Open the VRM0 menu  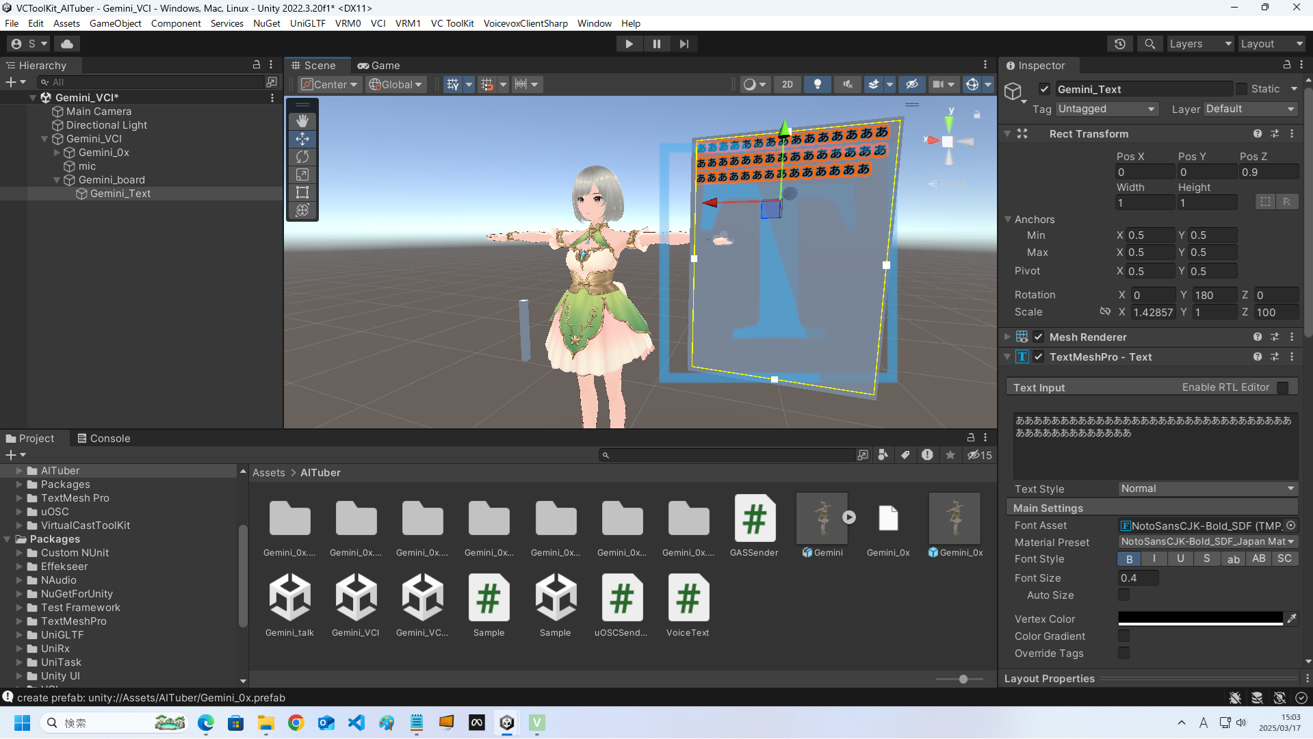click(x=348, y=23)
